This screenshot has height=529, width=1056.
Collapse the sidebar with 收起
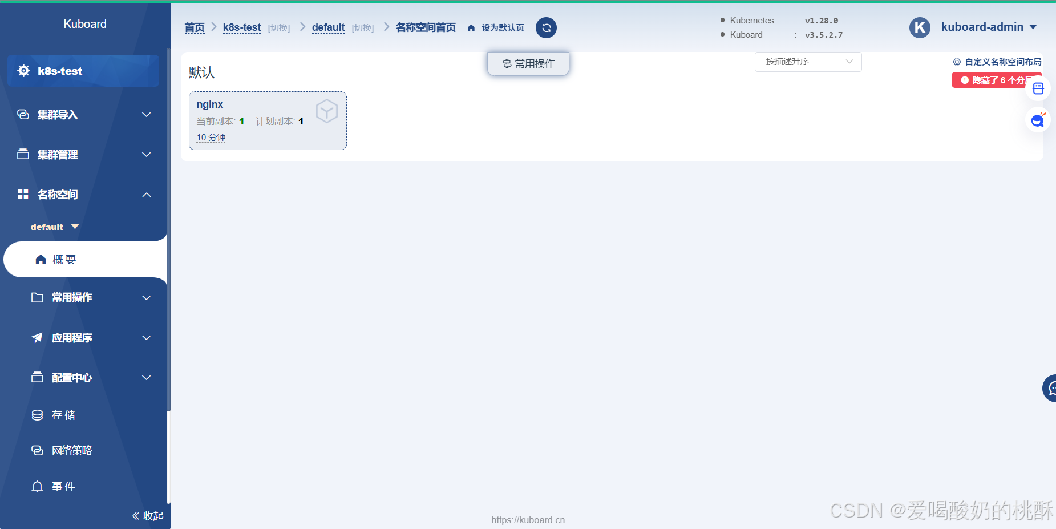[x=148, y=516]
